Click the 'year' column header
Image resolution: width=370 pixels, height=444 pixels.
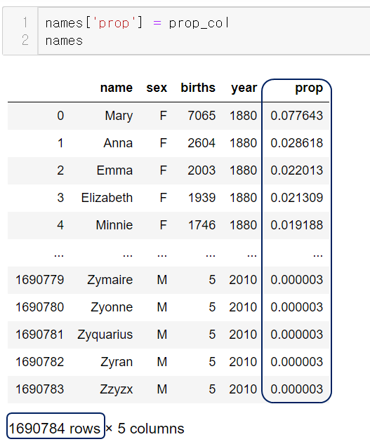tap(244, 88)
